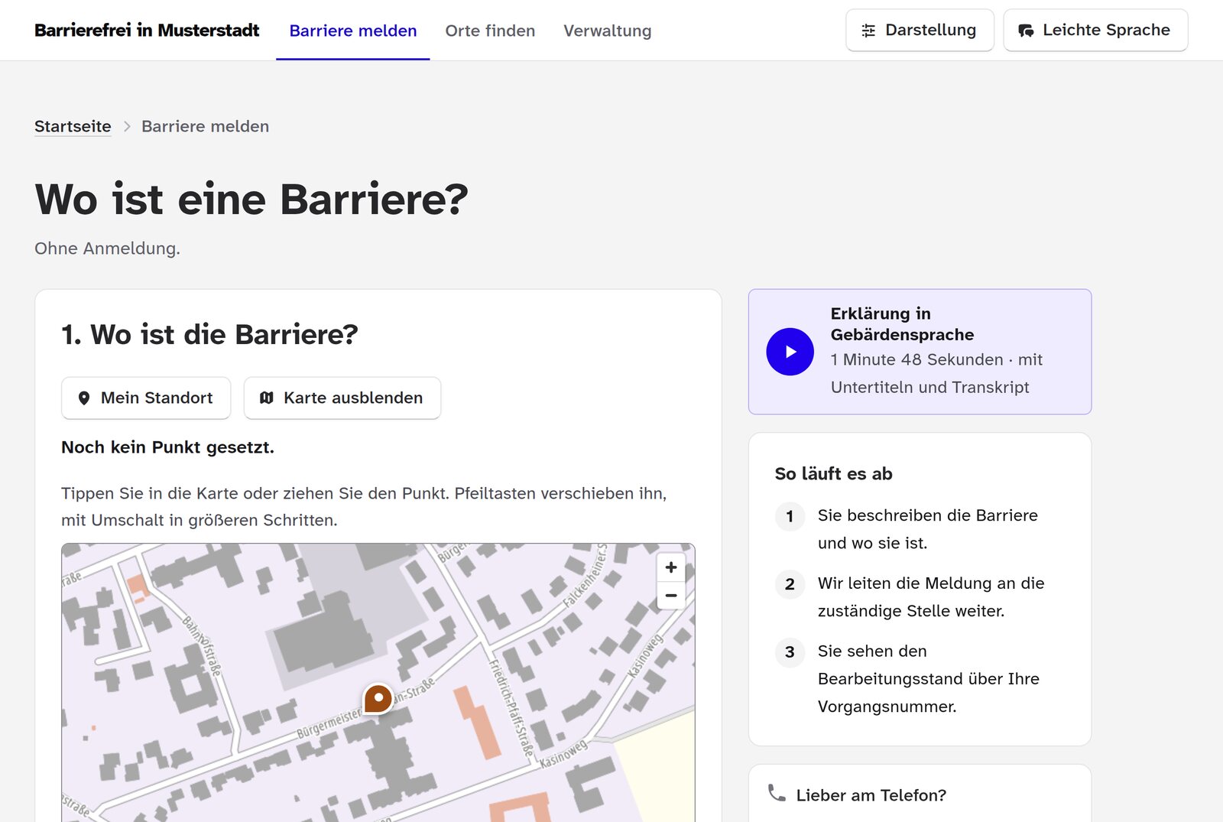Screen dimensions: 1223x822
Task: Open the Barriere melden tab
Action: click(x=353, y=31)
